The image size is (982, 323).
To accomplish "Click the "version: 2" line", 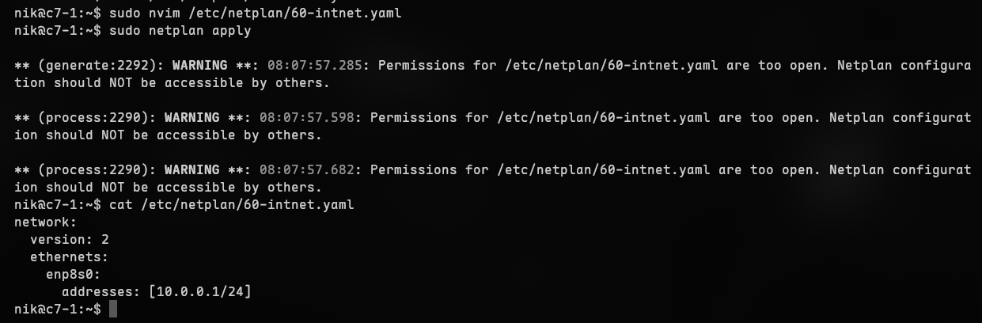I will (69, 240).
